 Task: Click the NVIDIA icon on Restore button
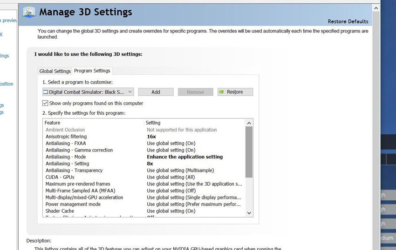(221, 92)
